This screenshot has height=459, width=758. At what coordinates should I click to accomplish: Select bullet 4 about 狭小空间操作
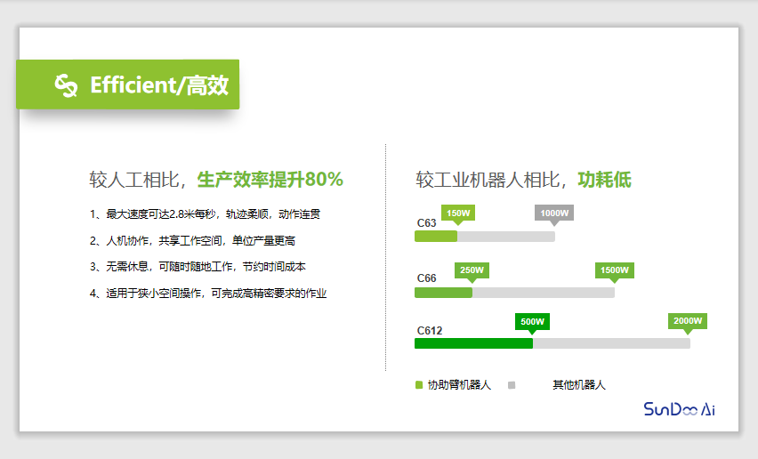point(208,293)
